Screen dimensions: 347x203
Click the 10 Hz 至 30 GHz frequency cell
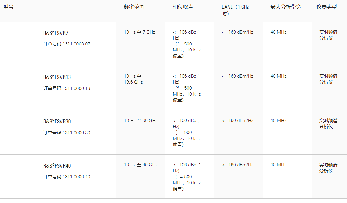coord(141,121)
